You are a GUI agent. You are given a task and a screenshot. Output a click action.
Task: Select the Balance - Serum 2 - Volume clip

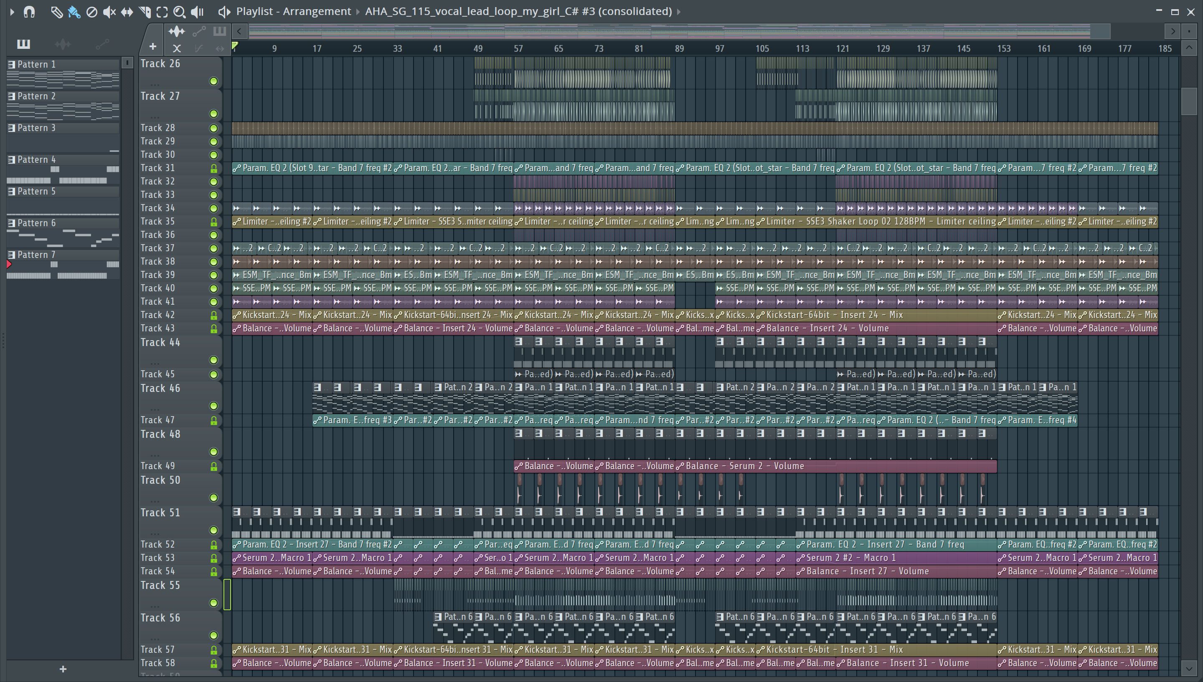(835, 466)
